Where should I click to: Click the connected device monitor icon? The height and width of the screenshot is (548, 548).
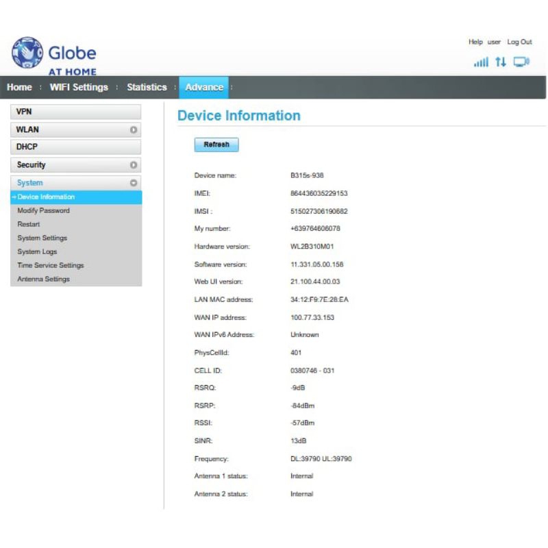[521, 62]
